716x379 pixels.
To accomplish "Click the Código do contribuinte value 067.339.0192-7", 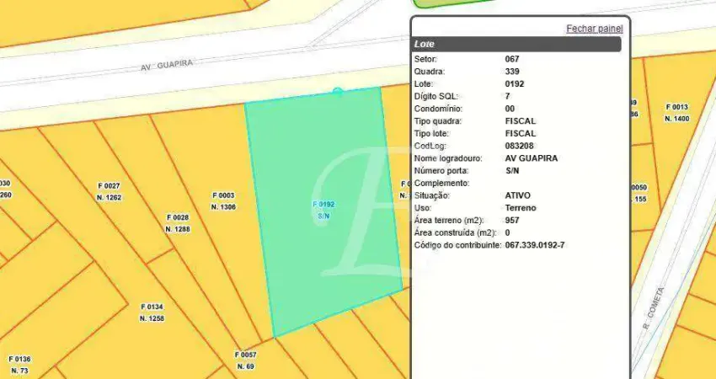I will (535, 245).
